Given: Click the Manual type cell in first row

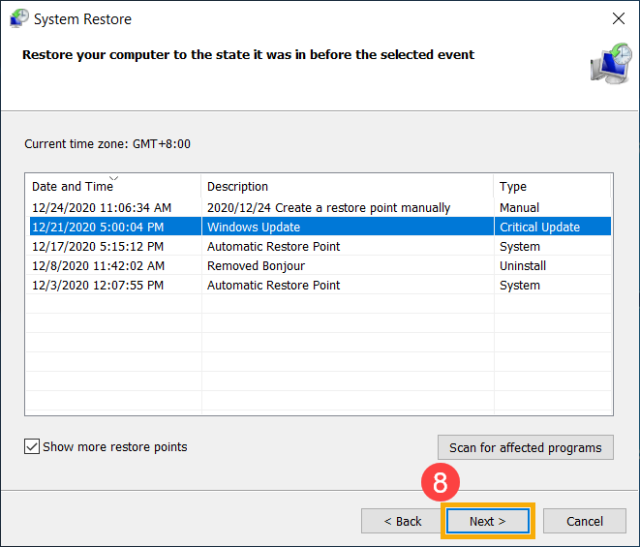Looking at the screenshot, I should (x=520, y=207).
